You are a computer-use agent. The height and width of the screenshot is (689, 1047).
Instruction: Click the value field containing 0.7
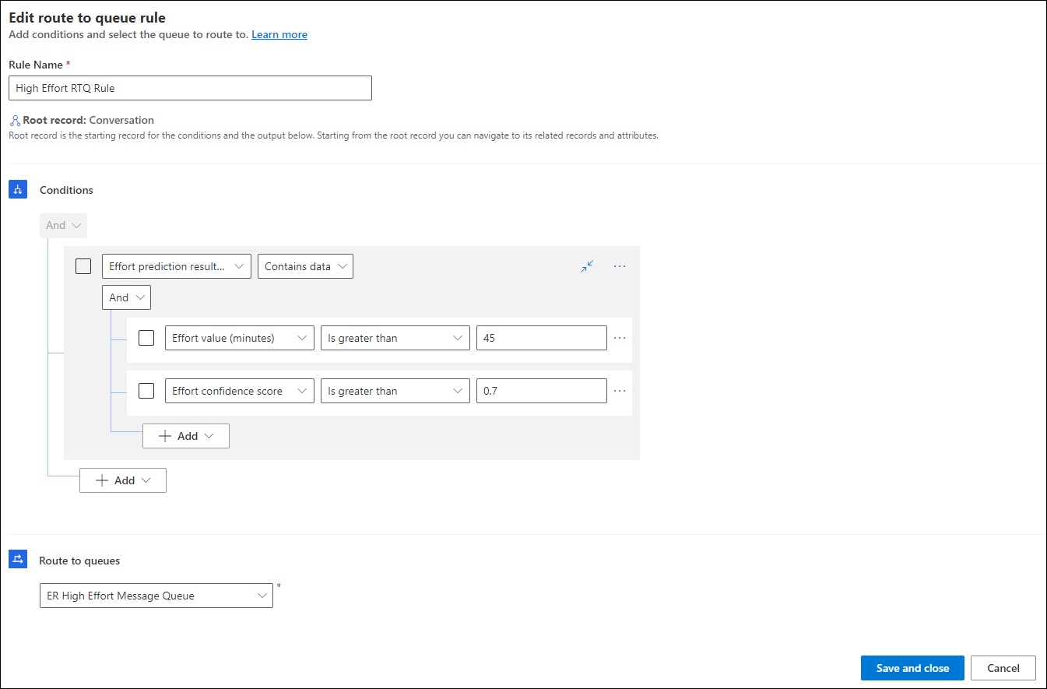pyautogui.click(x=542, y=391)
